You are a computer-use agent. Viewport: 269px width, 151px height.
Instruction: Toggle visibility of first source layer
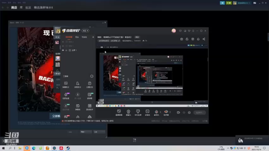63,42
